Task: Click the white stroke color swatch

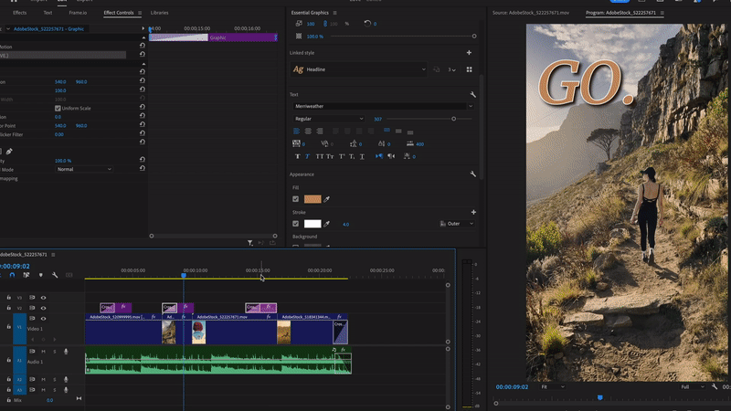Action: tap(313, 224)
